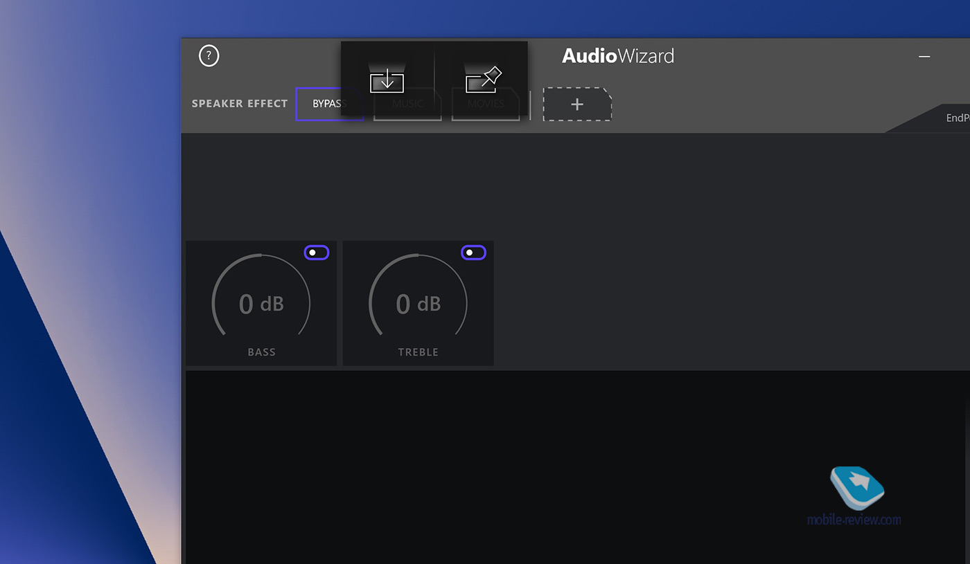Select the BYPASS speaker effect preset

(330, 104)
